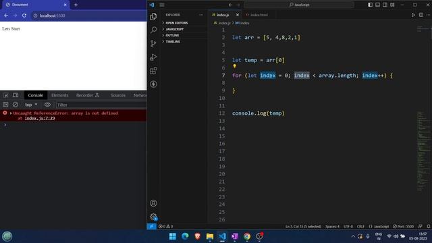Click the remote window status bar button
This screenshot has width=432, height=243.
151,226
